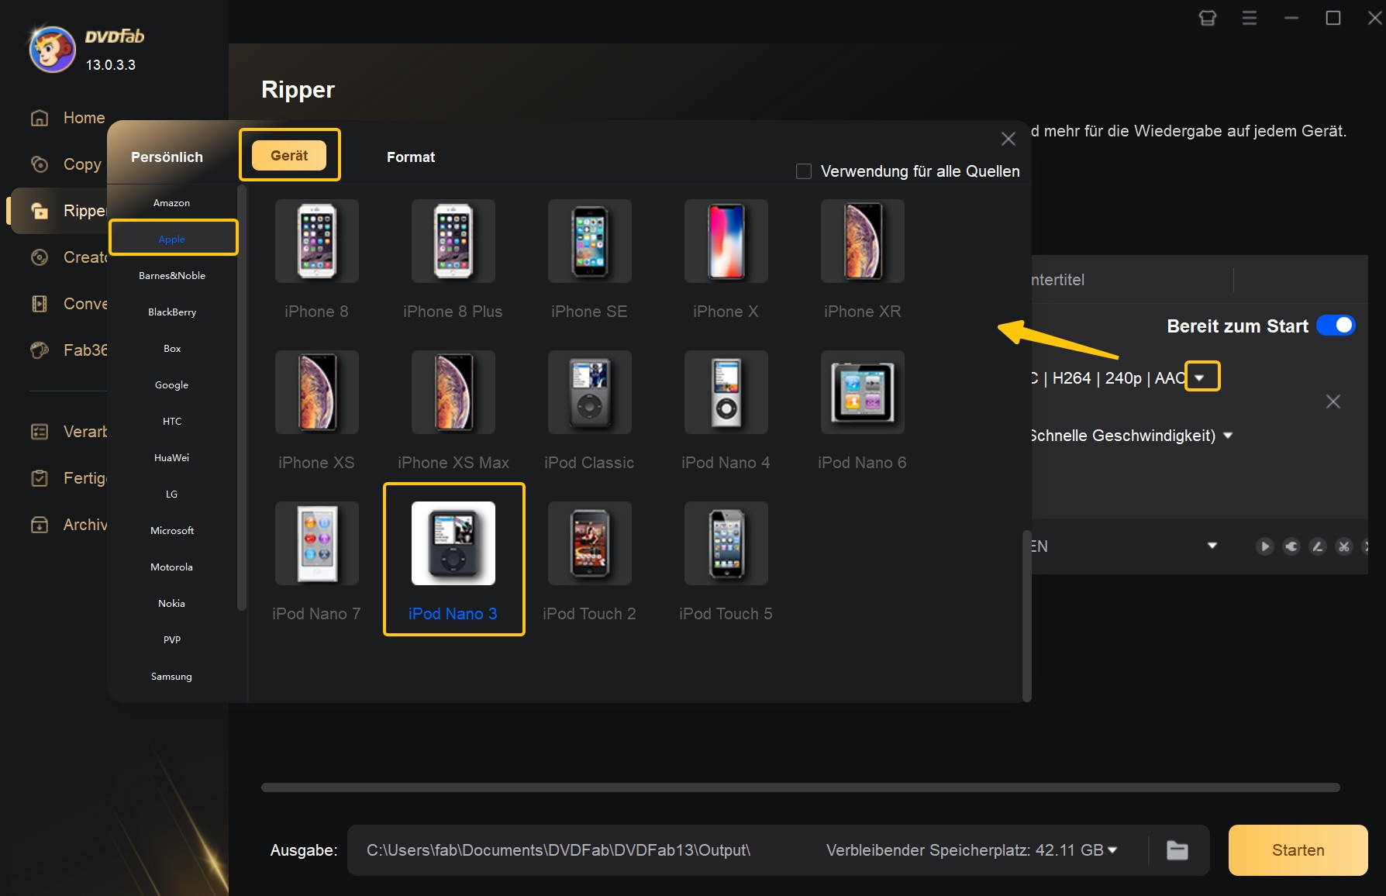The width and height of the screenshot is (1386, 896).
Task: Open the video edit pencil icon
Action: click(1317, 546)
